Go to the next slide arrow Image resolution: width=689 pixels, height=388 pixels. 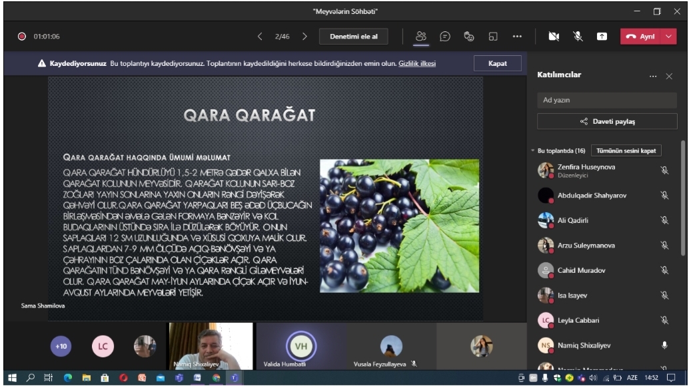click(305, 37)
